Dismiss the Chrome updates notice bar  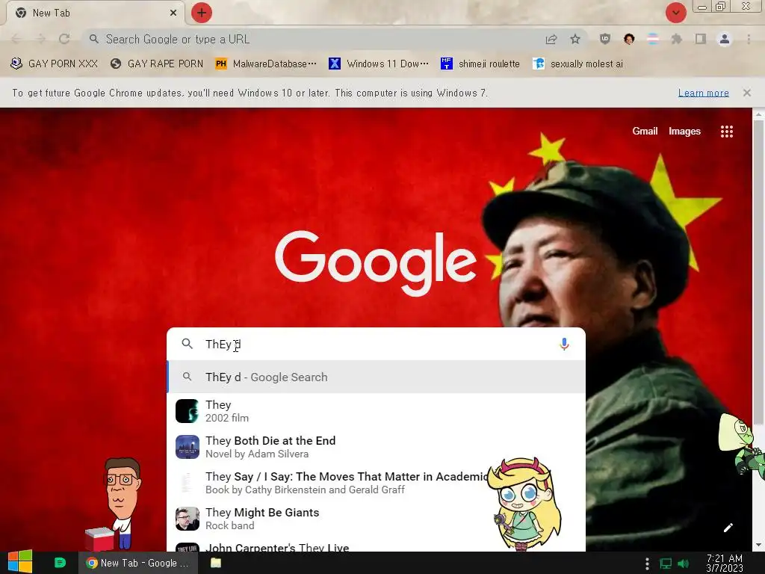[747, 93]
